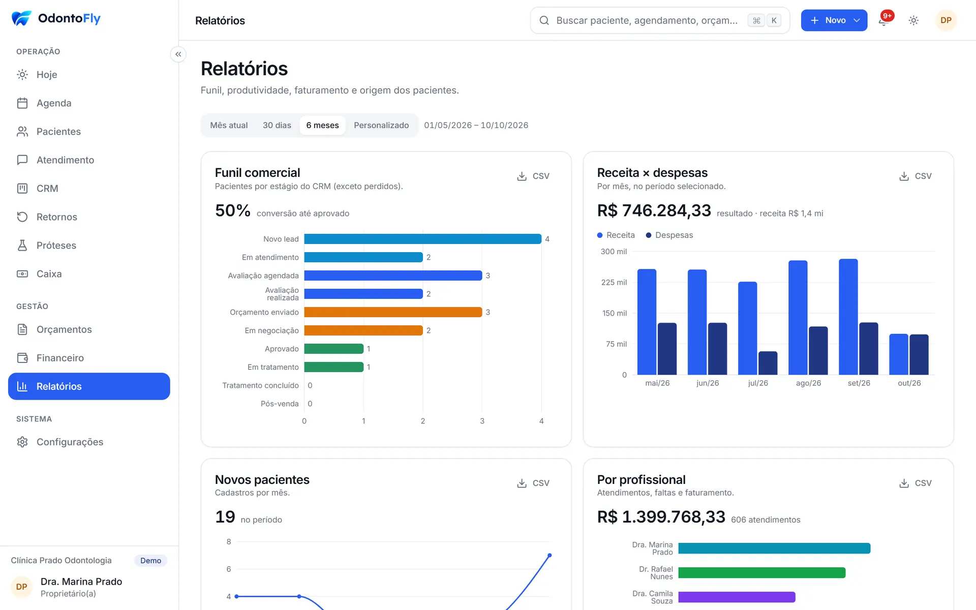This screenshot has width=976, height=610.
Task: Select the Personalizado period tab
Action: pyautogui.click(x=381, y=126)
